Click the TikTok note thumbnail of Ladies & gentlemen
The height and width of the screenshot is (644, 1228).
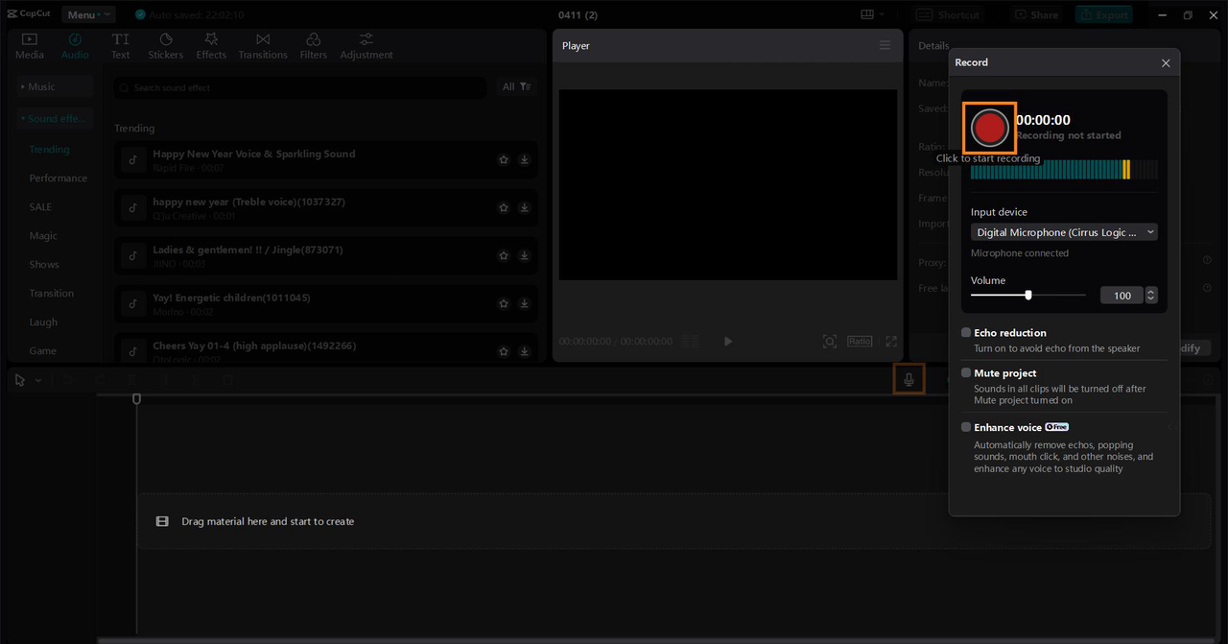(133, 256)
